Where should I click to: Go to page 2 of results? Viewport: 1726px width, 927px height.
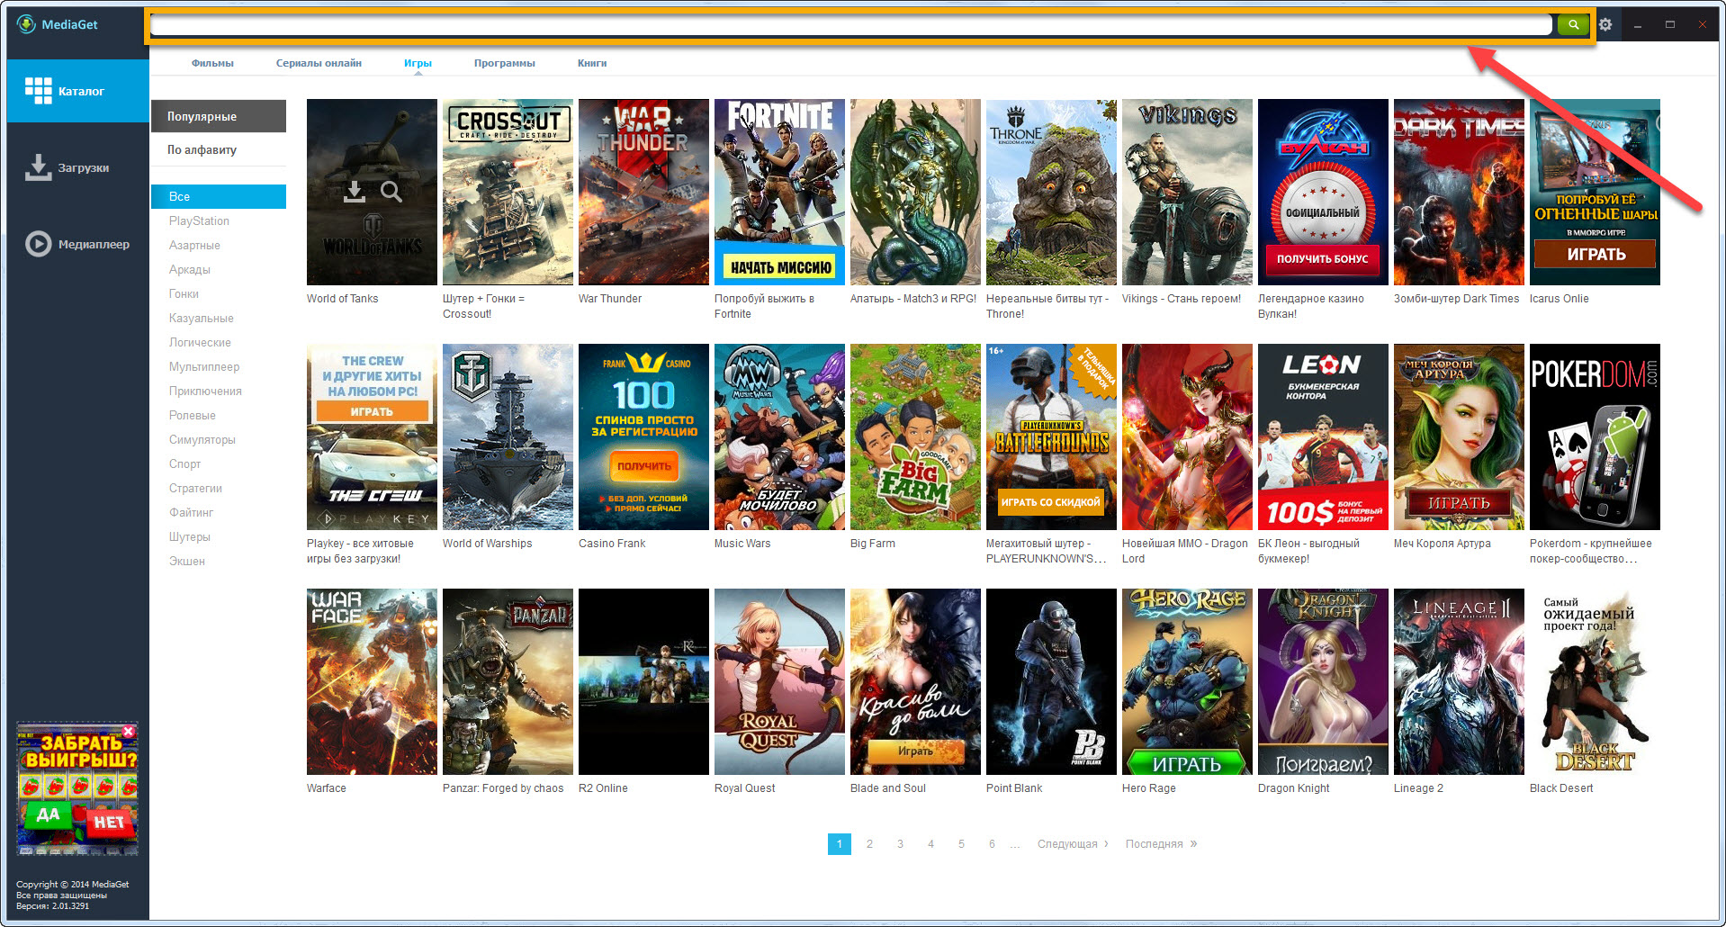point(869,844)
